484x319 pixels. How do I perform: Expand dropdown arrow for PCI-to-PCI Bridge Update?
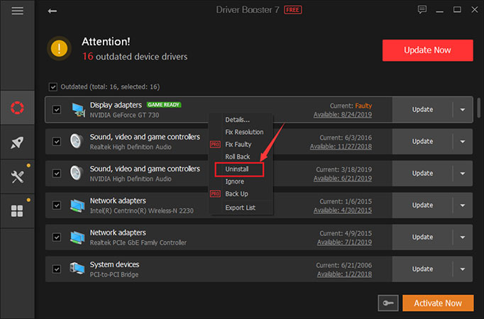click(463, 269)
